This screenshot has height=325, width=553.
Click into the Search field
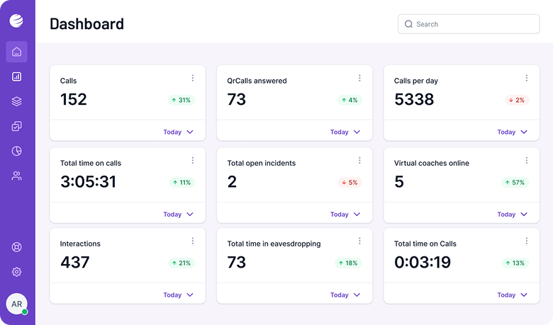pyautogui.click(x=469, y=24)
